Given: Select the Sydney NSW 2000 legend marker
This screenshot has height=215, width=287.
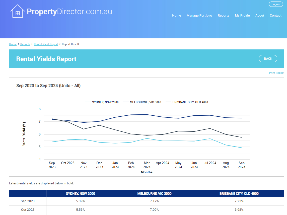Looking at the screenshot, I should pyautogui.click(x=88, y=102).
